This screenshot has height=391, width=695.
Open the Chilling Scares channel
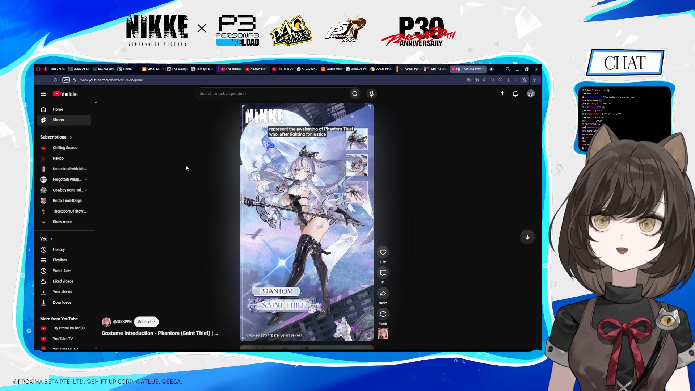64,148
